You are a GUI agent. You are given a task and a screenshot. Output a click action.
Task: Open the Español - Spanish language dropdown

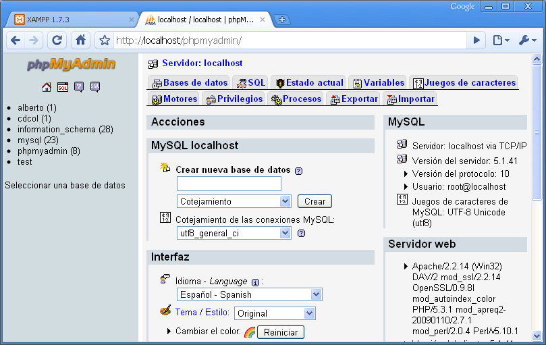(249, 294)
